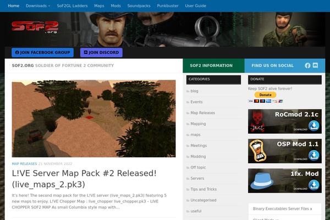Viewport: 330px width, 220px height.
Task: Click the blue fedora hat 1fx. Mod logo
Action: point(262,182)
